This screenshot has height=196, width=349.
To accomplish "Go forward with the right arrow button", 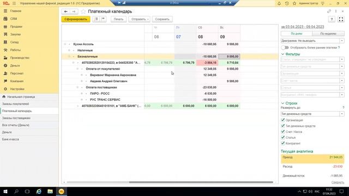I will pyautogui.click(x=74, y=11).
